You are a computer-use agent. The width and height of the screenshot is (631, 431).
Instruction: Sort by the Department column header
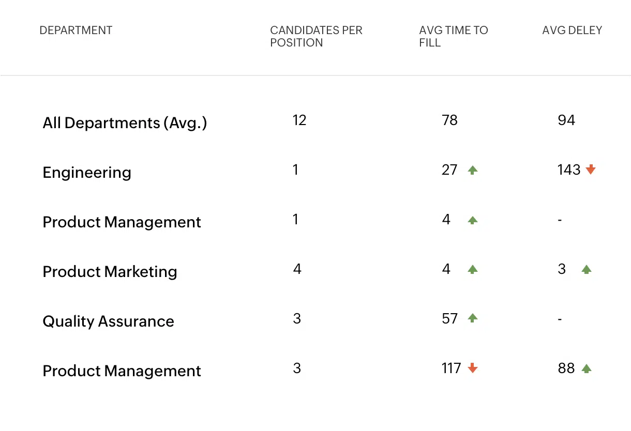tap(76, 30)
